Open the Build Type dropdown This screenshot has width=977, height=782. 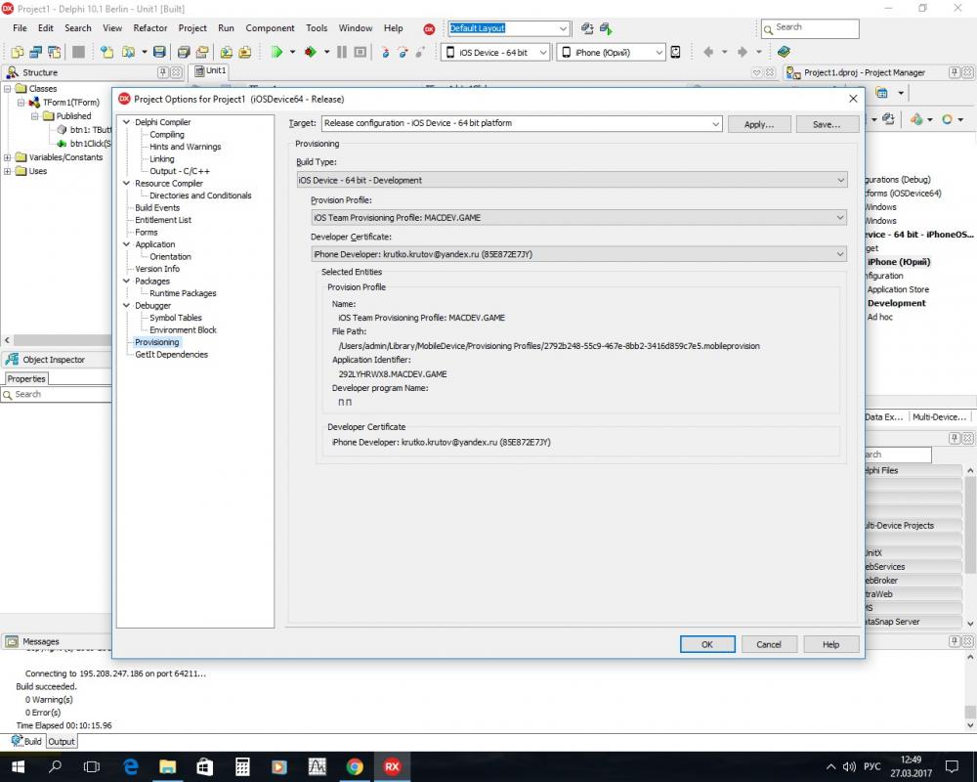[x=840, y=180]
